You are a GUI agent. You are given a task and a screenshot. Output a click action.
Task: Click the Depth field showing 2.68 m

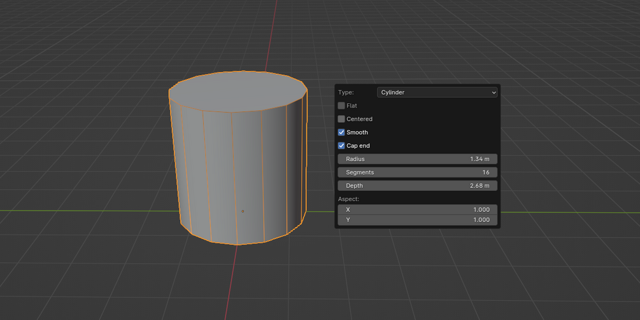(x=418, y=186)
